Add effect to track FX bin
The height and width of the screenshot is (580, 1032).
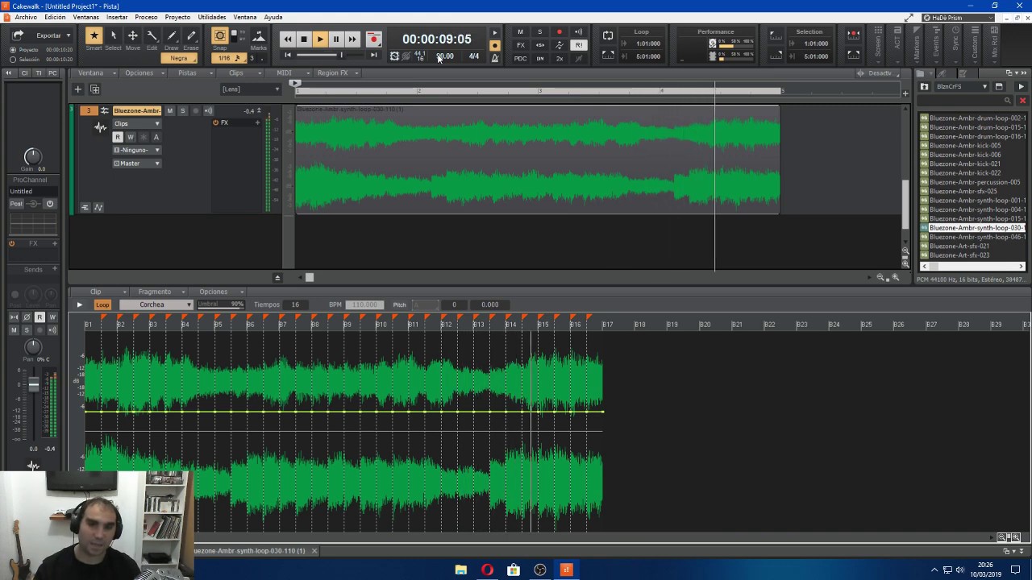257,122
